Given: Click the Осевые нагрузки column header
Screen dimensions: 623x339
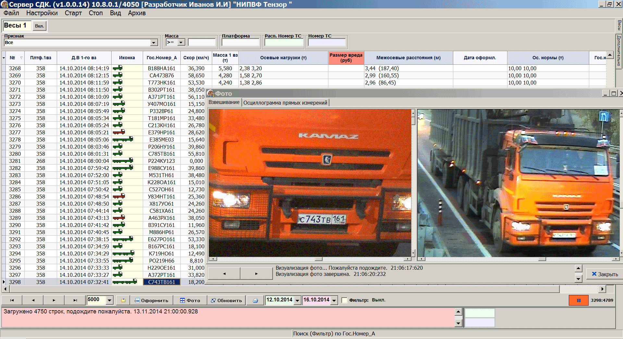Looking at the screenshot, I should pyautogui.click(x=283, y=58).
